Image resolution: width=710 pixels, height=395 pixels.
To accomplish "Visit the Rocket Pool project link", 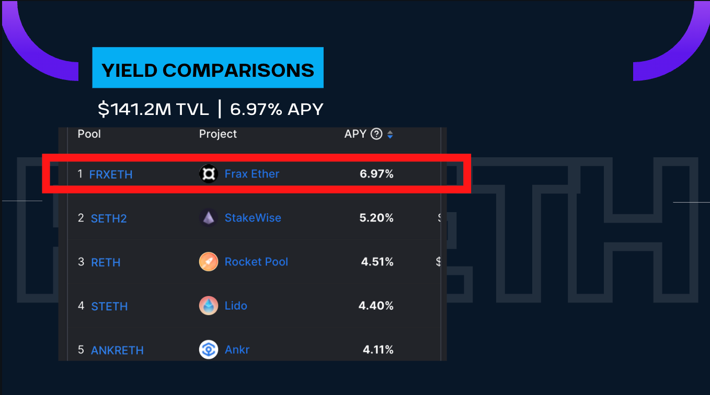I will [x=256, y=262].
